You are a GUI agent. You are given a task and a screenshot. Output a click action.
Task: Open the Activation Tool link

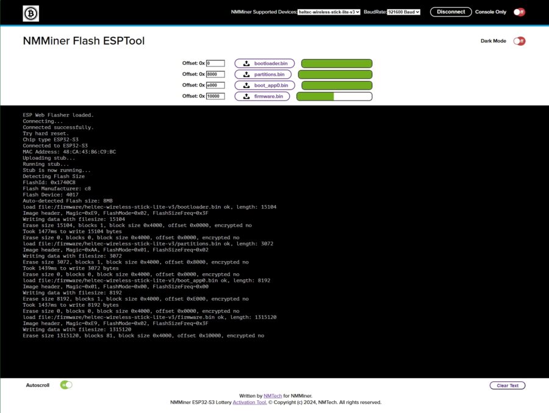(249, 403)
